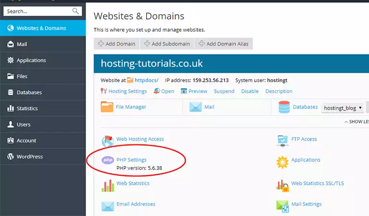Open the Mail Settings link

[x=307, y=204]
